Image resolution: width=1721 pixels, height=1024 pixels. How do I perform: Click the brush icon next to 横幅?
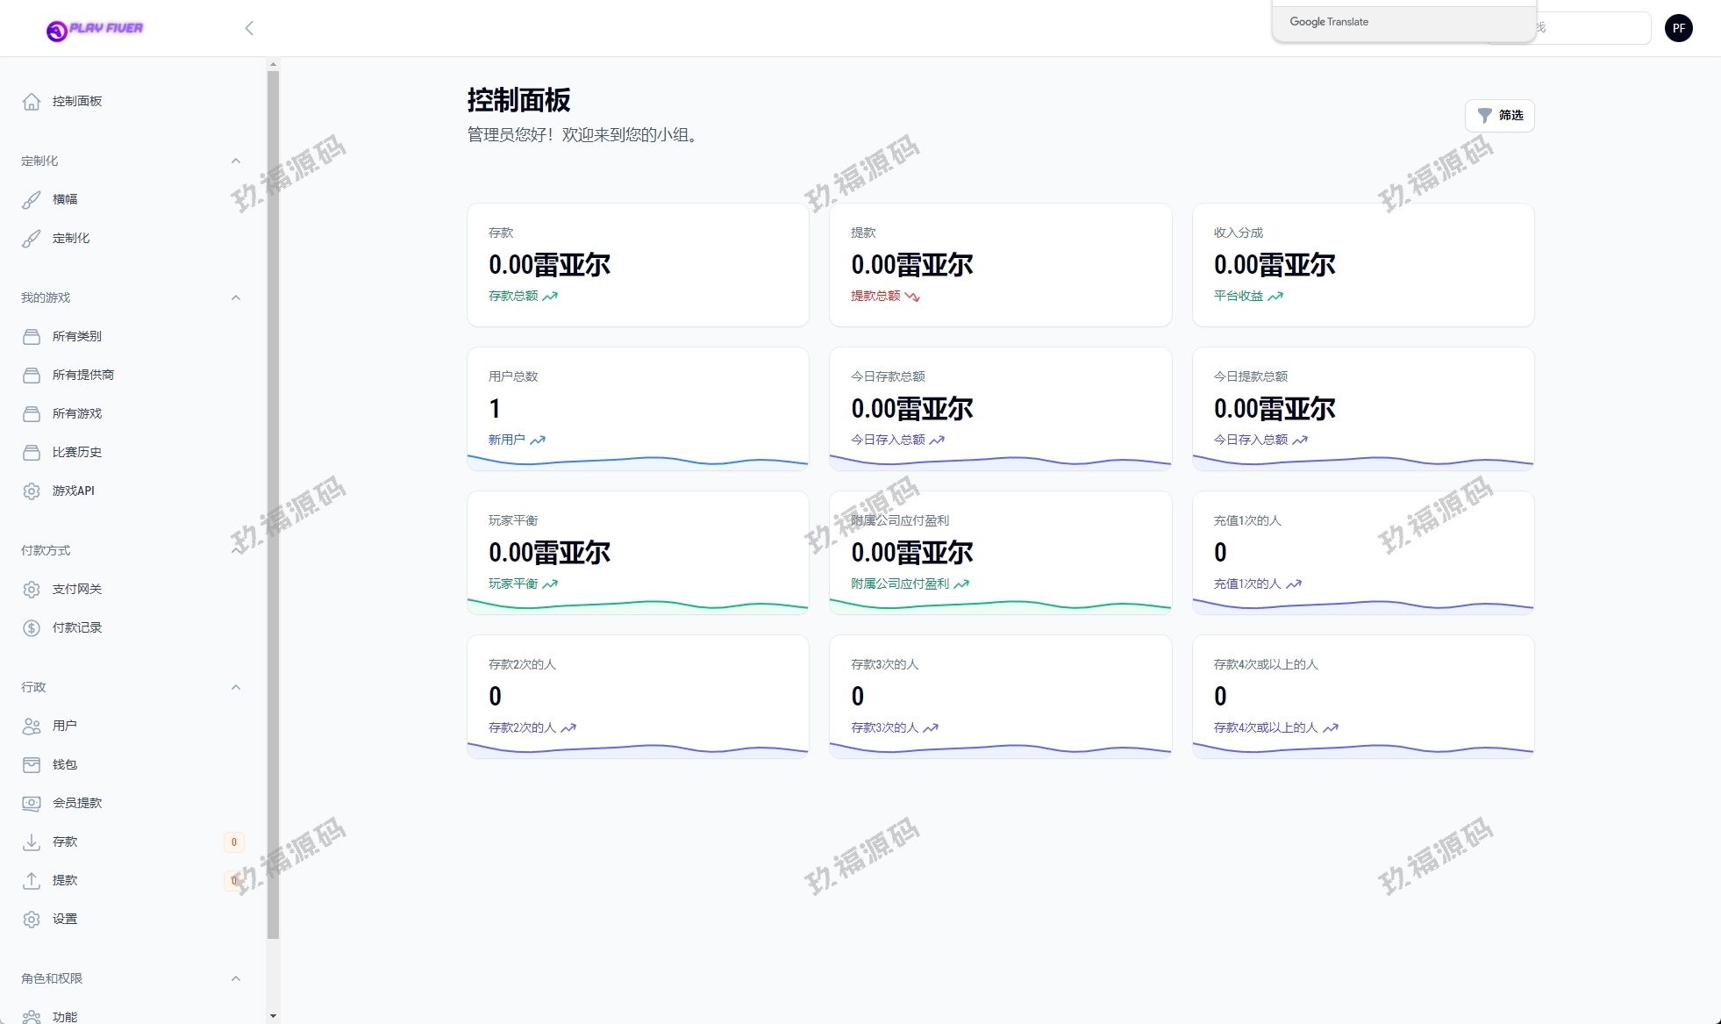pyautogui.click(x=32, y=199)
